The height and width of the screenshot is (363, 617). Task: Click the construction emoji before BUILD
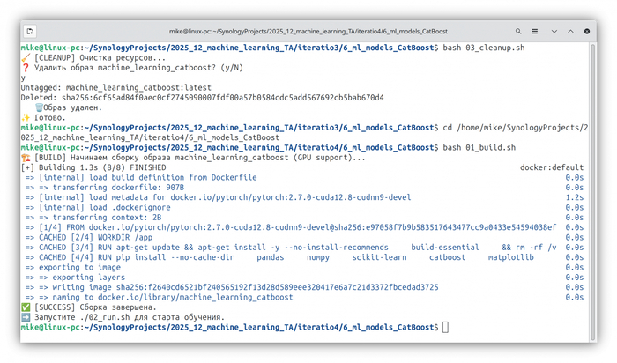point(25,157)
